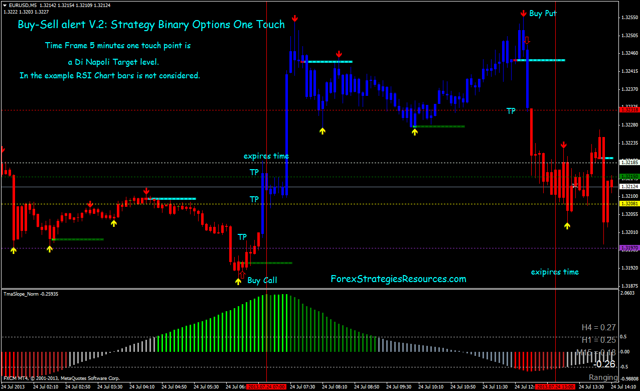
Task: Click the yellow 1.32081 price tag
Action: tap(629, 204)
